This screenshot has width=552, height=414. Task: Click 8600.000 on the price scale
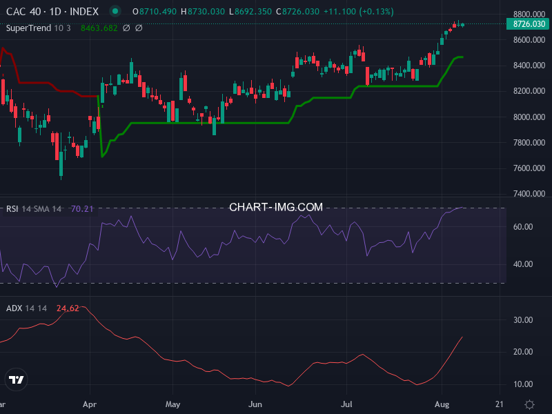tap(529, 40)
